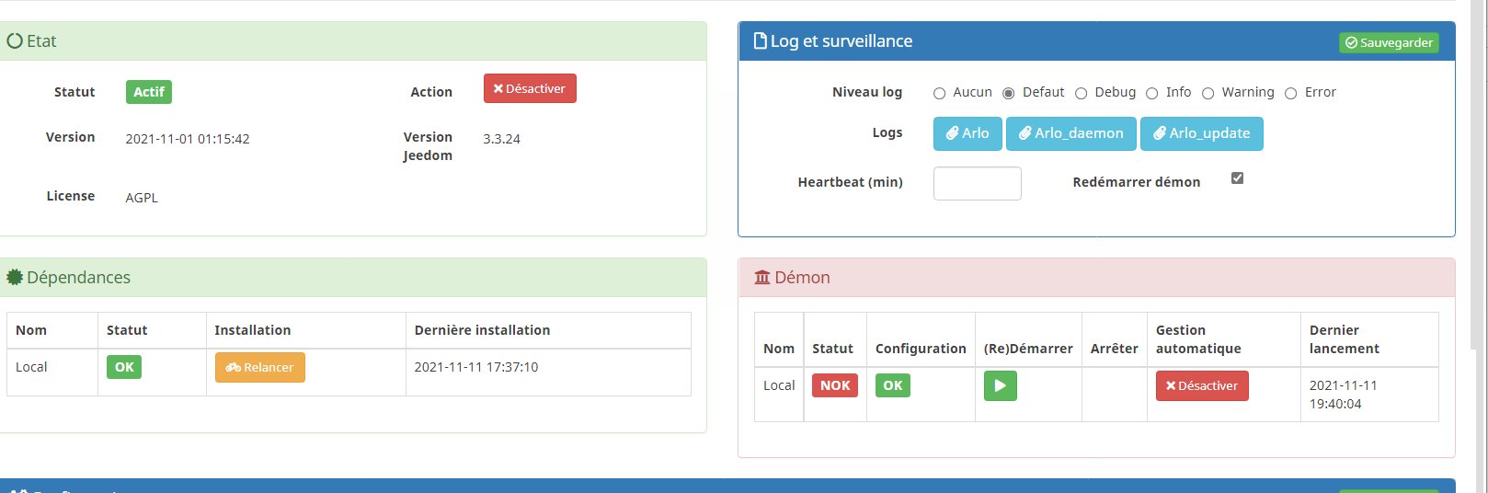
Task: Click the Etat refresh circle icon
Action: [x=15, y=41]
